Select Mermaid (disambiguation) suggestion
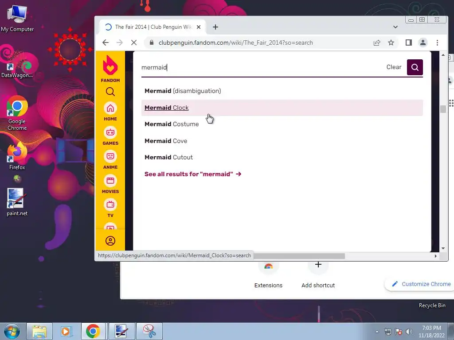454x340 pixels. (x=282, y=91)
